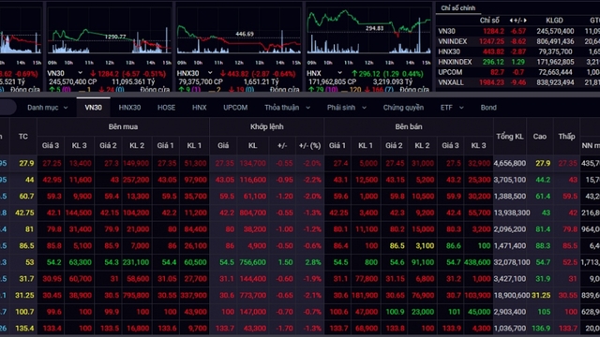
Task: Click the TC column header
Action: point(22,137)
